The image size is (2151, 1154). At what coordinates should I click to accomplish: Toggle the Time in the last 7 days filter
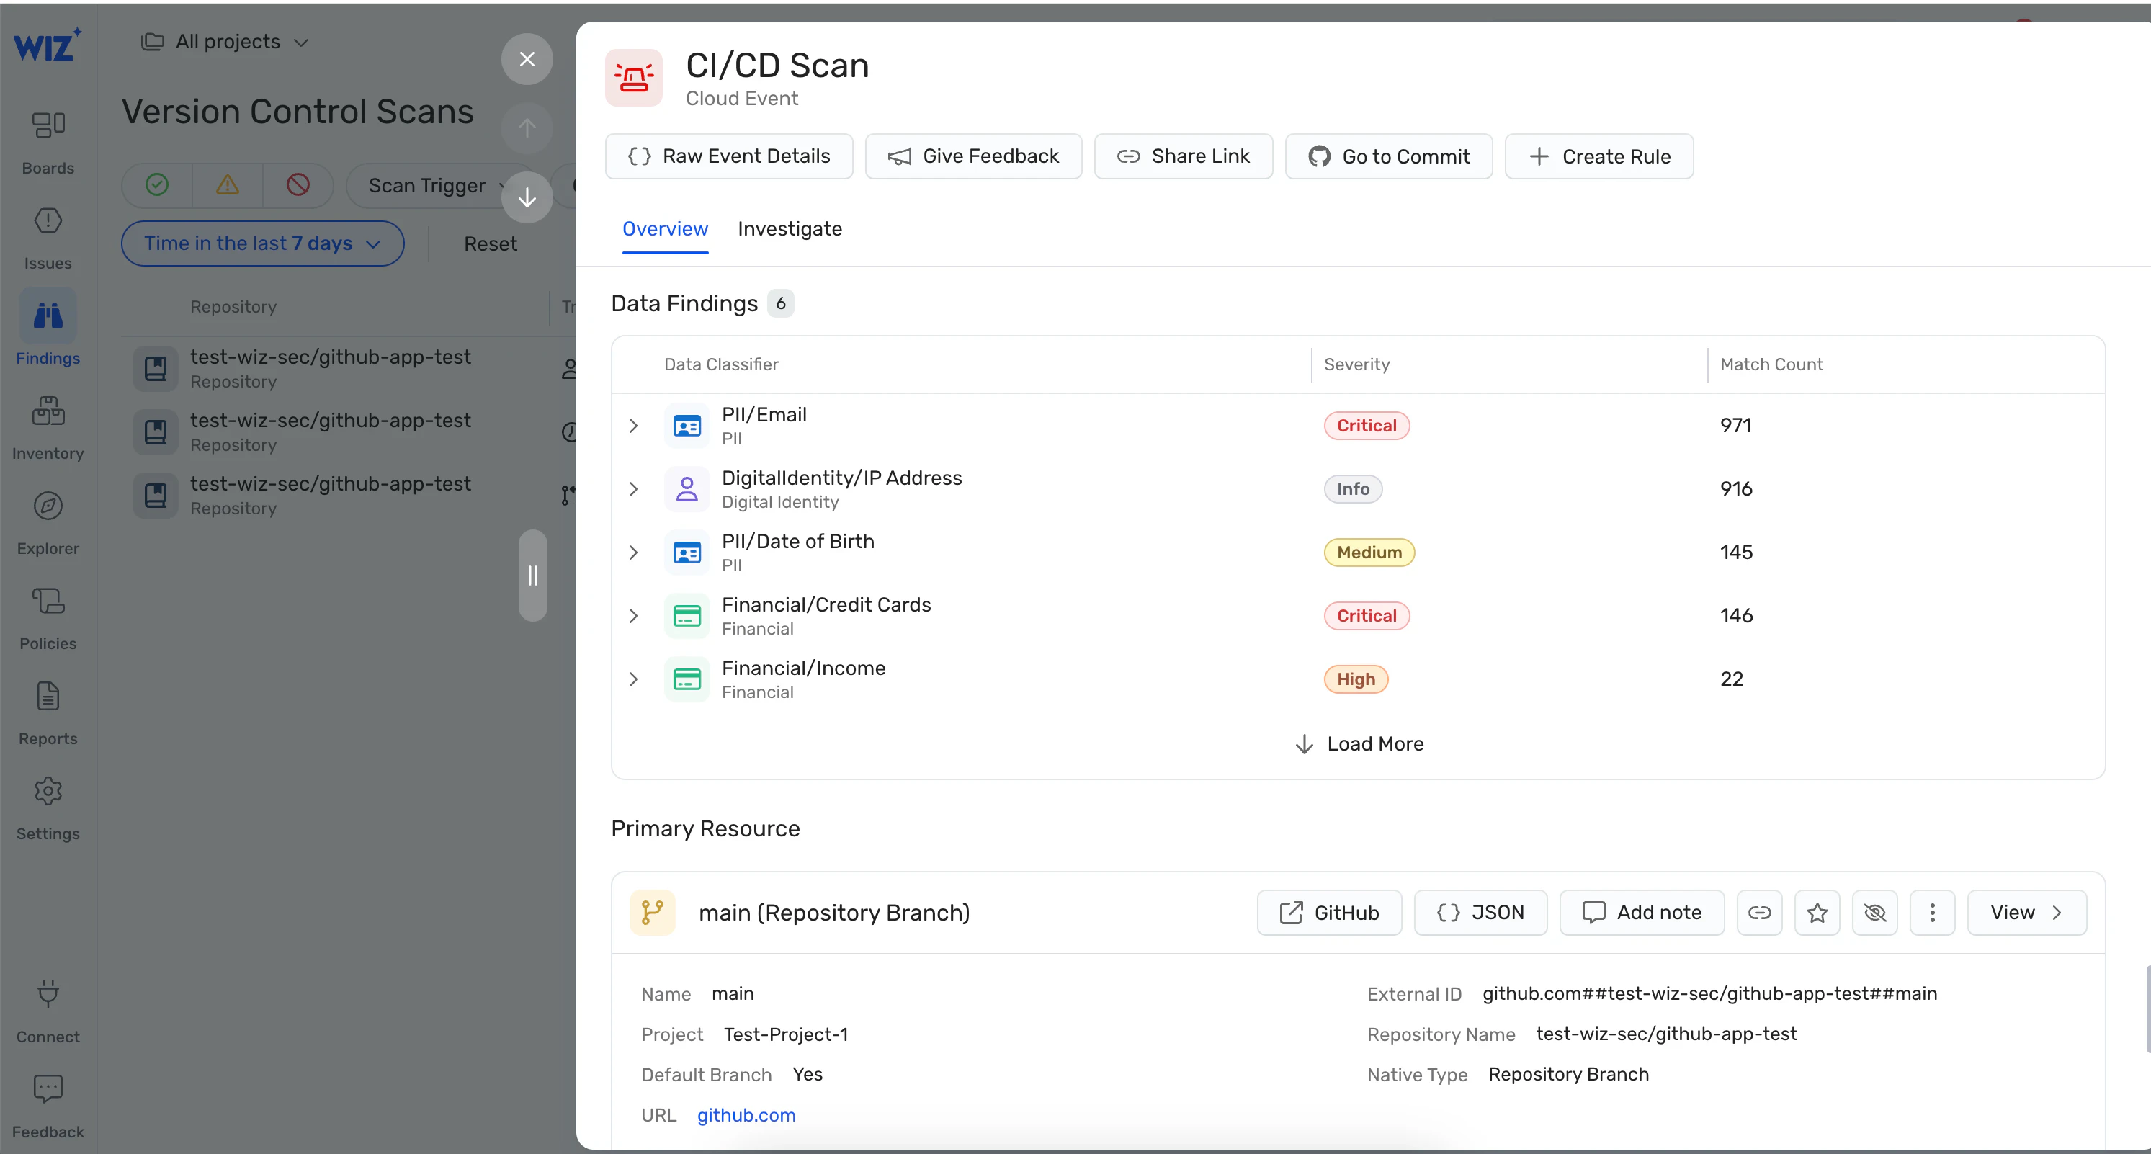(x=260, y=243)
